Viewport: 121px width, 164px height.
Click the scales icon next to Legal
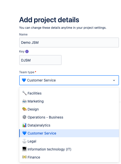(x=24, y=141)
